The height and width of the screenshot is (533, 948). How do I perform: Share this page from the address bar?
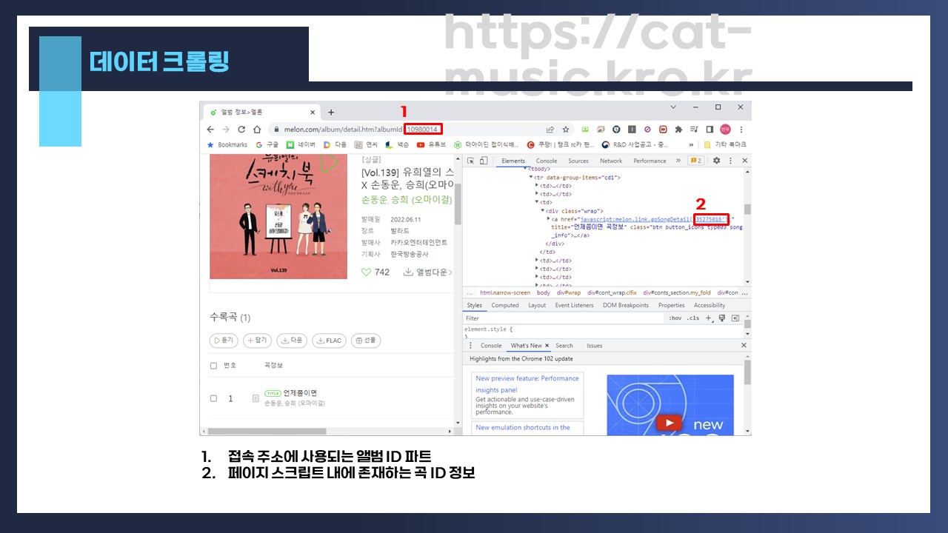550,129
